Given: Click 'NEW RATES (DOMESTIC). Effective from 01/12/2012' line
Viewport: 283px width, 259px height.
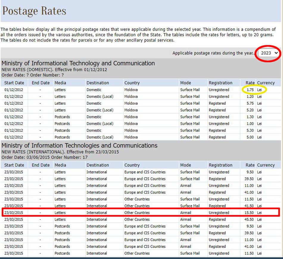Looking at the screenshot, I should point(54,70).
